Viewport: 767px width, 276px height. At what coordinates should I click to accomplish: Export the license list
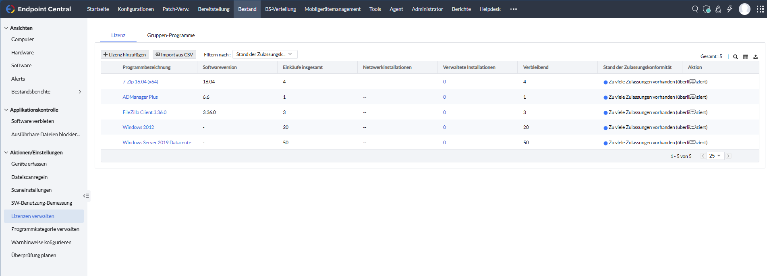point(756,57)
